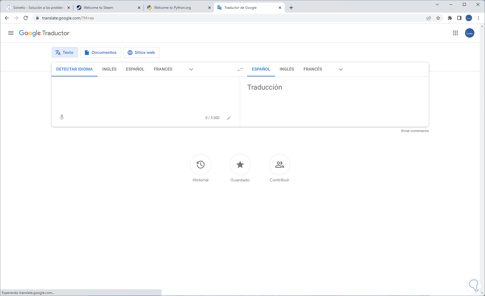Expand the source language list
The image size is (485, 296).
click(x=191, y=69)
